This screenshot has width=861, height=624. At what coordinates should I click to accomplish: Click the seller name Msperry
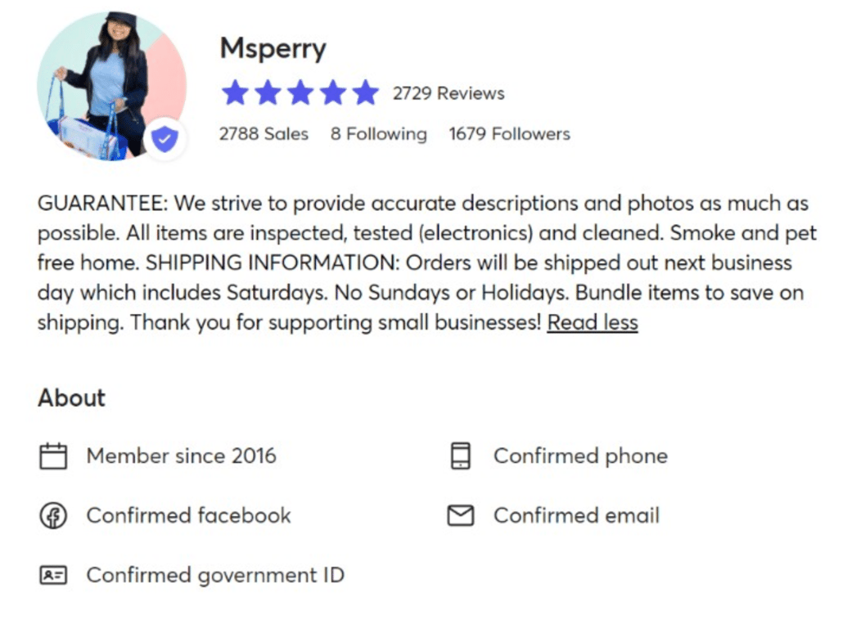(x=273, y=47)
